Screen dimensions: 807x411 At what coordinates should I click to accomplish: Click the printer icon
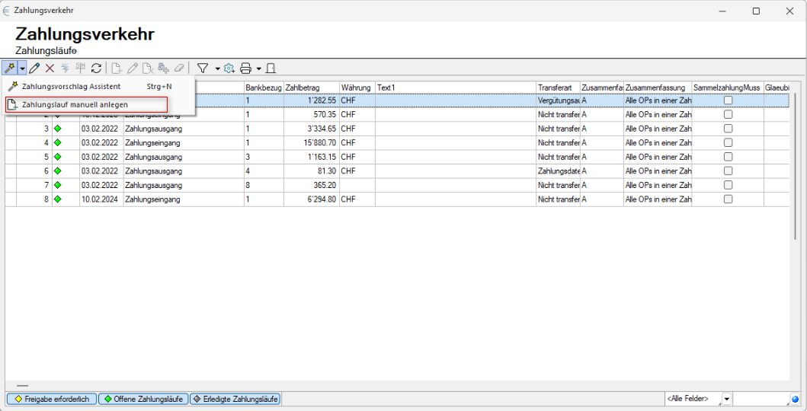pyautogui.click(x=246, y=68)
